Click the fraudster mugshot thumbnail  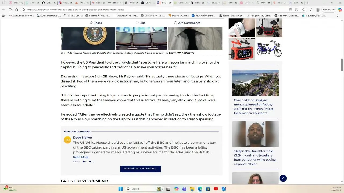255,134
